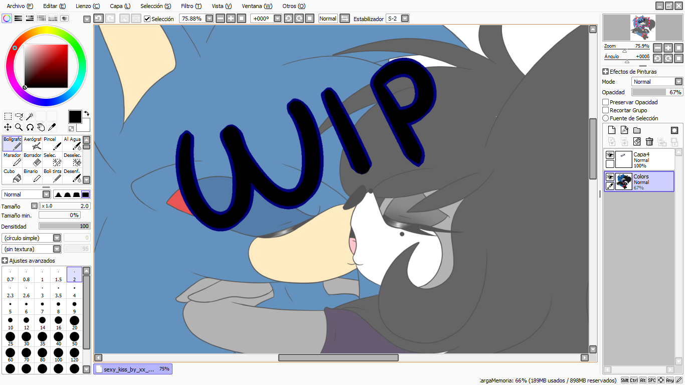Select the Marador marker tool
The image size is (685, 385).
tap(12, 159)
